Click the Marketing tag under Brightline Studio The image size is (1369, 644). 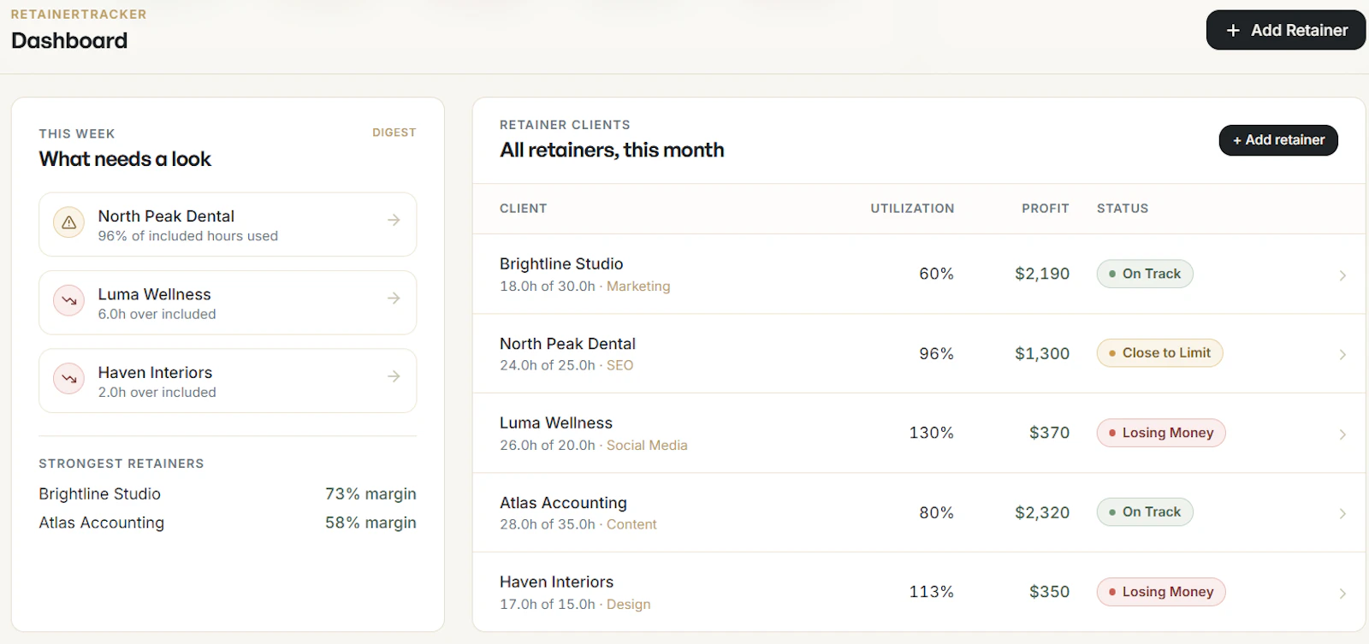(x=638, y=287)
